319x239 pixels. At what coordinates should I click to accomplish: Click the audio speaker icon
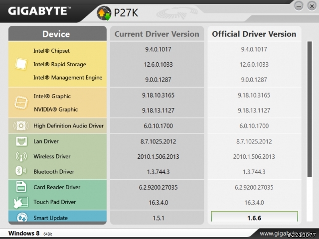click(21, 126)
